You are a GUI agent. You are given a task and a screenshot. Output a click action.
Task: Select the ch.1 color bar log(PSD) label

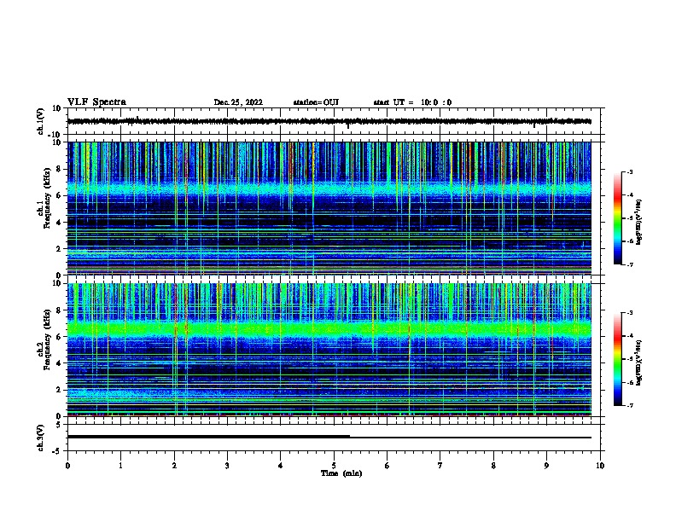click(638, 223)
